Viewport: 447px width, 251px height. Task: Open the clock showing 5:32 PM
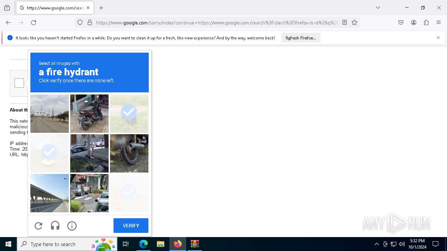tap(417, 244)
